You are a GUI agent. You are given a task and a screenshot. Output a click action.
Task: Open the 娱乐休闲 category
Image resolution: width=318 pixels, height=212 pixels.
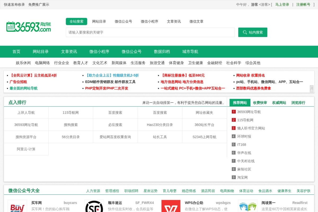23,63
